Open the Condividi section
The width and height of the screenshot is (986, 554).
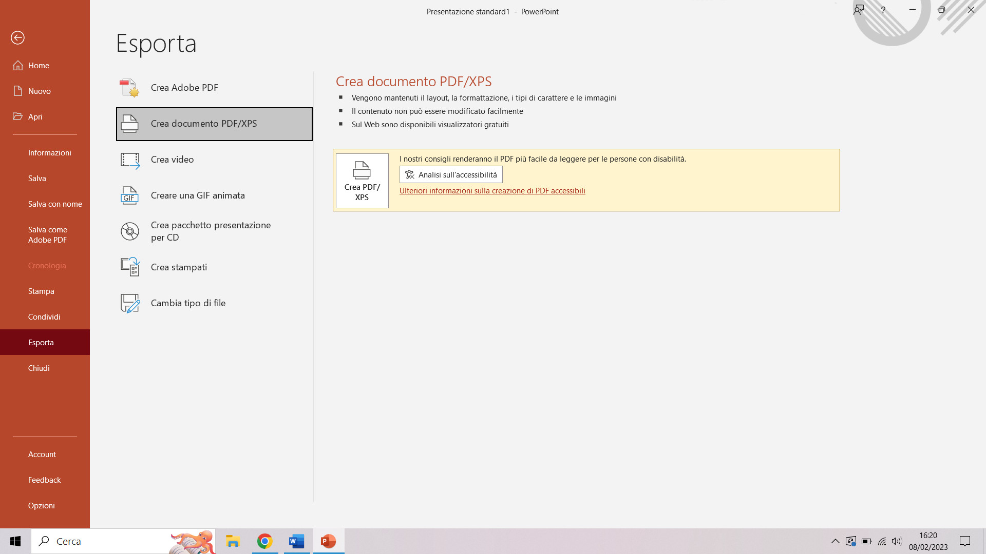[44, 316]
